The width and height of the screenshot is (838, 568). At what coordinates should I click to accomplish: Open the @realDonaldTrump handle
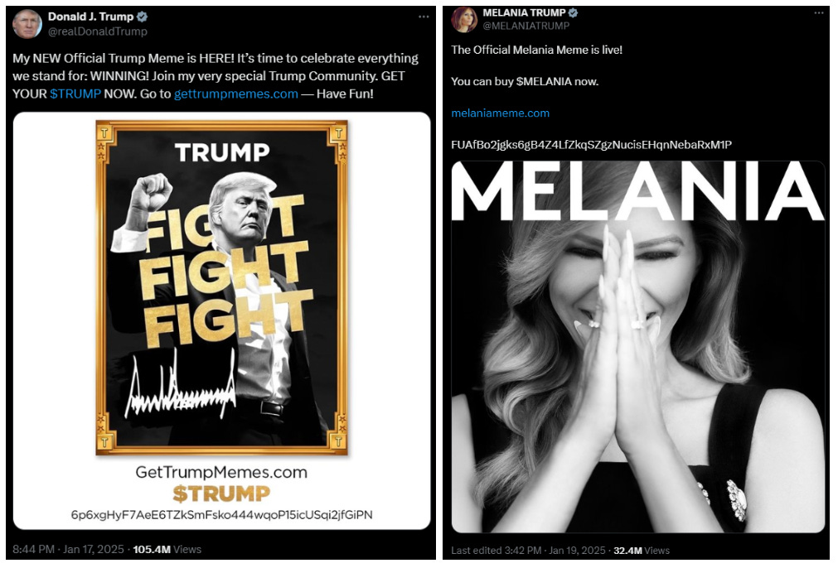coord(98,31)
